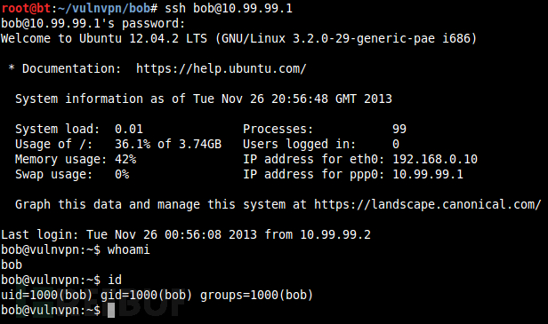548x324 pixels.
Task: Click the ssh bob@10.99.99.1 command text
Action: [x=229, y=8]
